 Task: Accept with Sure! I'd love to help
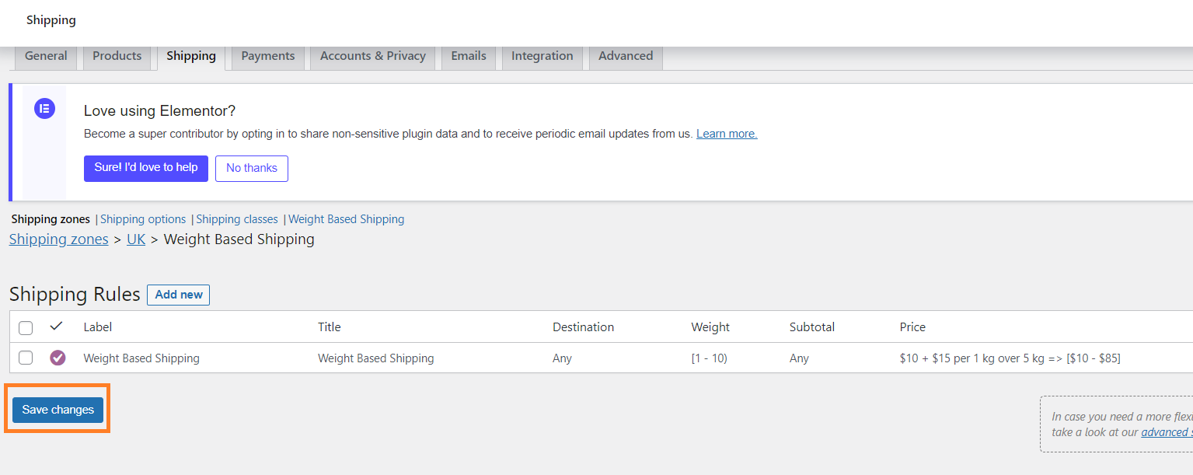(146, 168)
